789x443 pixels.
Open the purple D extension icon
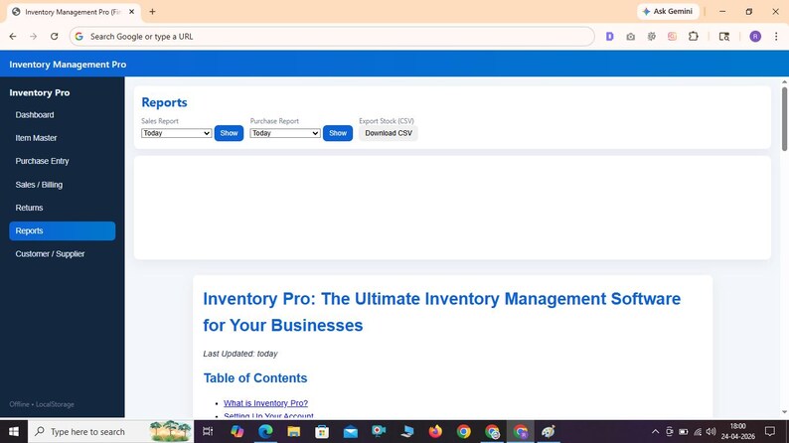tap(609, 36)
